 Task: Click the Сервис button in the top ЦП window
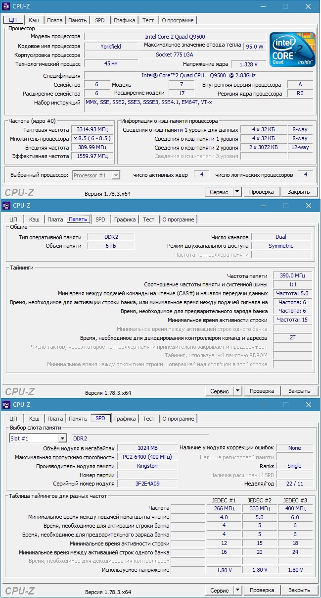219,192
